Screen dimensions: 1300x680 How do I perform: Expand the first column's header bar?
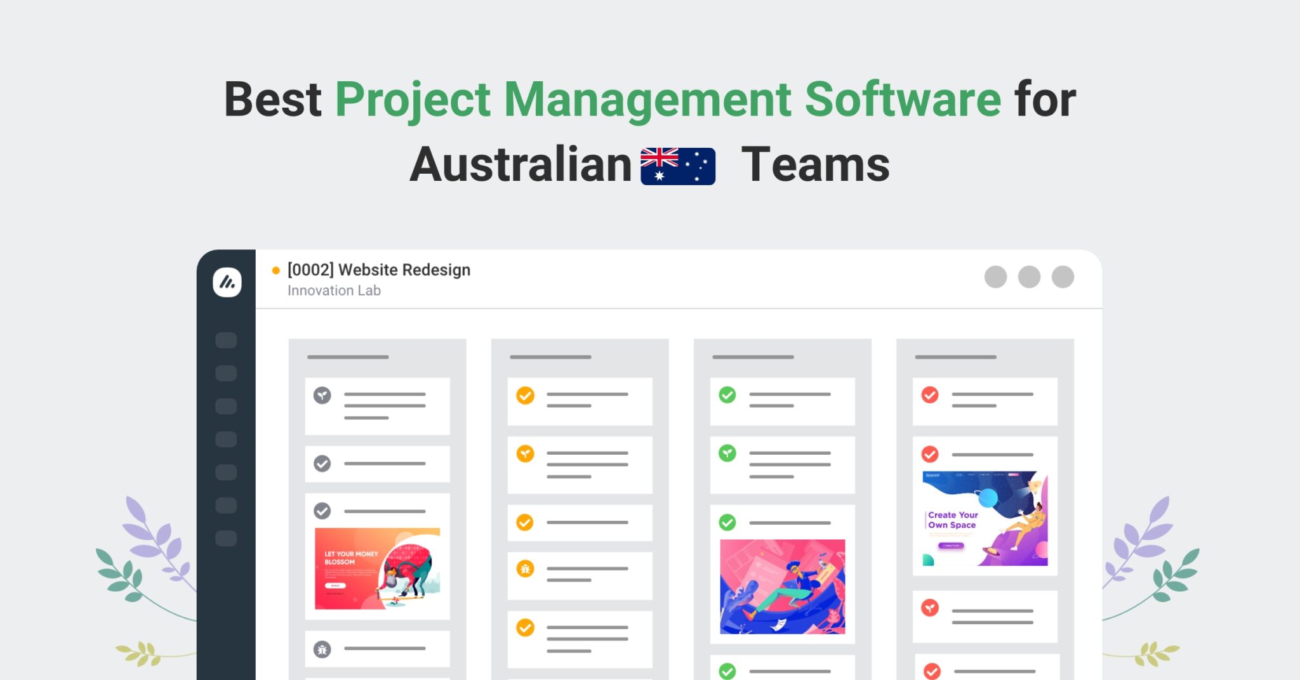pyautogui.click(x=348, y=356)
